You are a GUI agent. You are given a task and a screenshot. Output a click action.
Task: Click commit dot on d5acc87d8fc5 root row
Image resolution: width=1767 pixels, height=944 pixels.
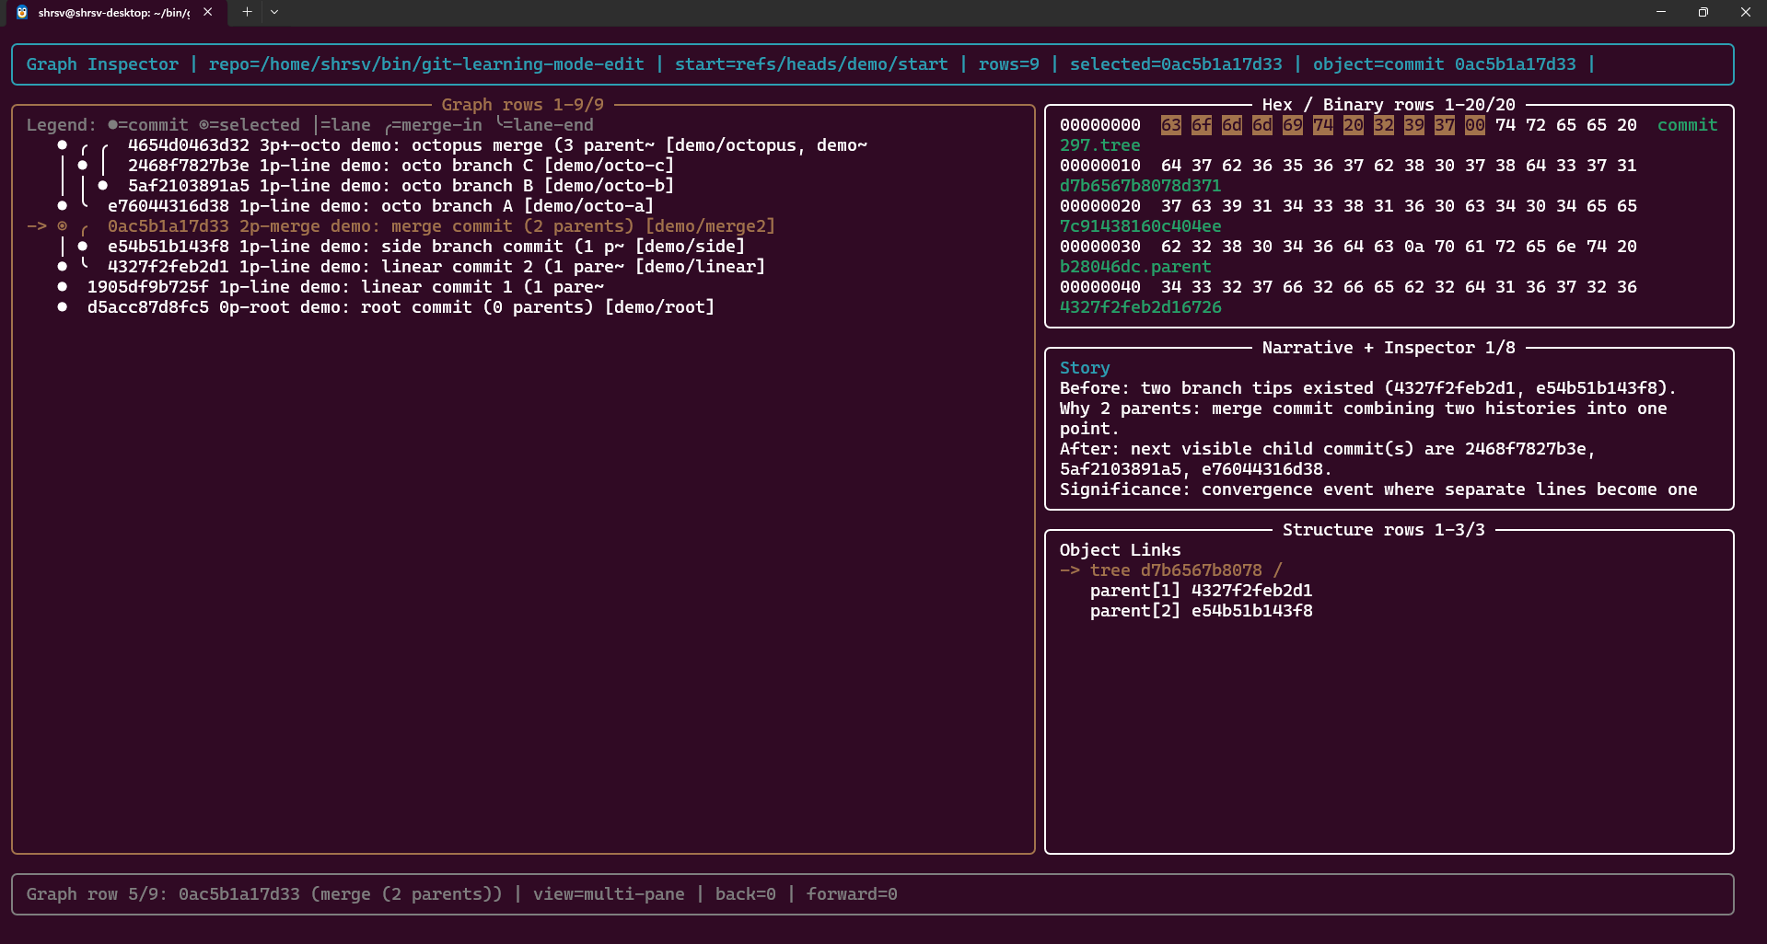[x=62, y=307]
